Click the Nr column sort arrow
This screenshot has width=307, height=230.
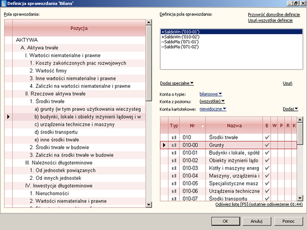click(203, 125)
